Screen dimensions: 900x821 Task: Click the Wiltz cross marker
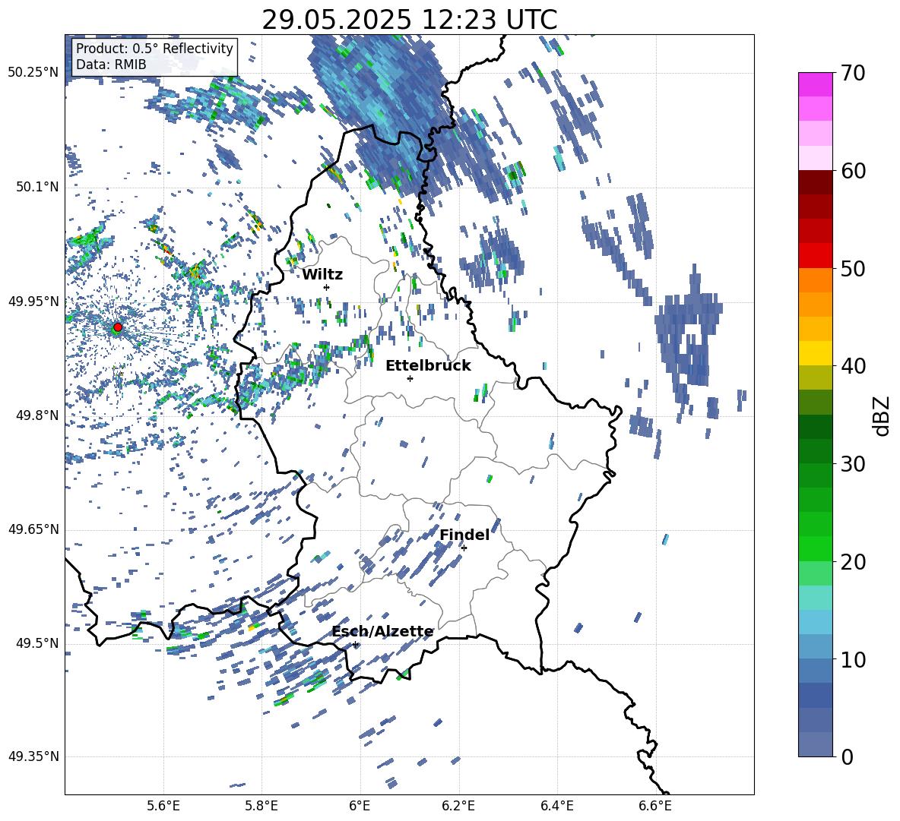pos(326,287)
